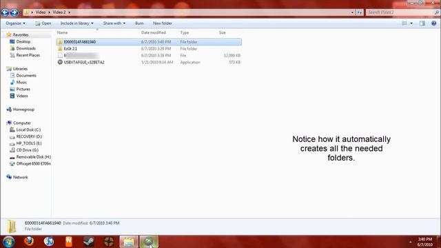Open the RECOVERY (D:) drive
Screen dimensions: 441x248
29,136
